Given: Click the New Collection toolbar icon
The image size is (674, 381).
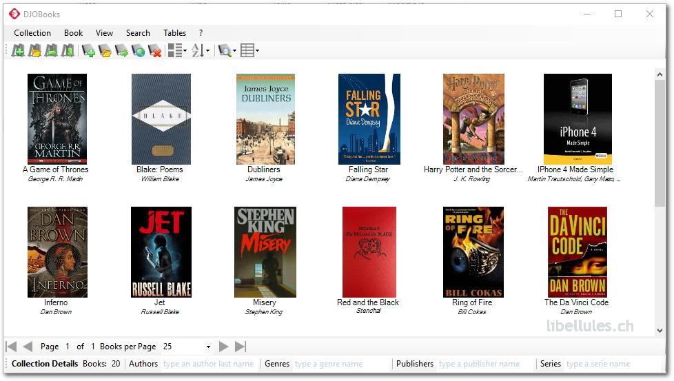Looking at the screenshot, I should [x=18, y=51].
